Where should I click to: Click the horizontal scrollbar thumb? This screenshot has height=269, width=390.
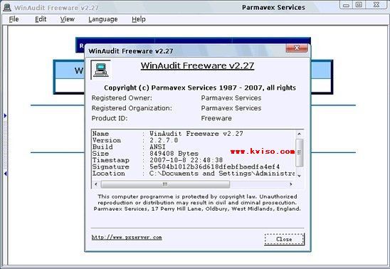[x=165, y=184]
